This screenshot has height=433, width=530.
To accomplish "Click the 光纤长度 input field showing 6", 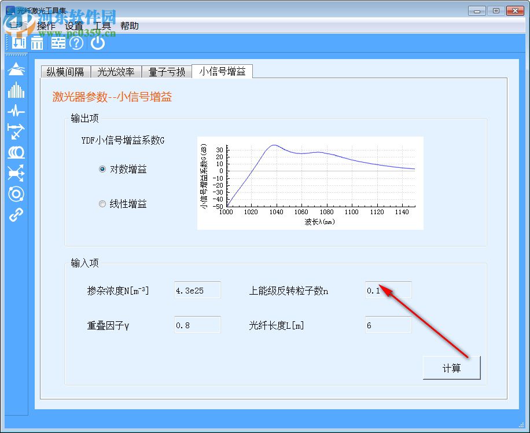I will click(x=388, y=325).
